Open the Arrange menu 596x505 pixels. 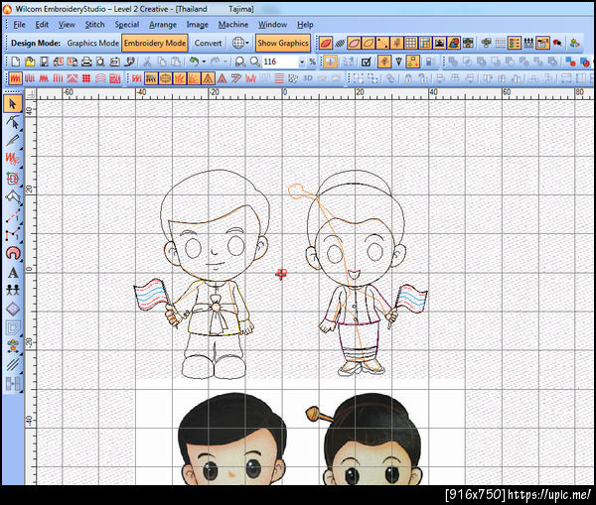(x=163, y=25)
